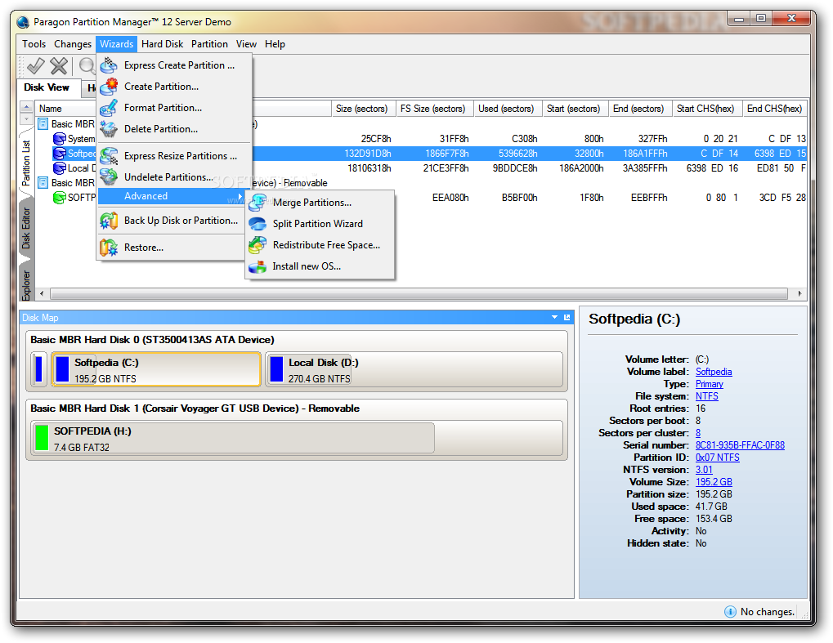Open the Disk Editor side tab
833x643 pixels.
pyautogui.click(x=26, y=228)
